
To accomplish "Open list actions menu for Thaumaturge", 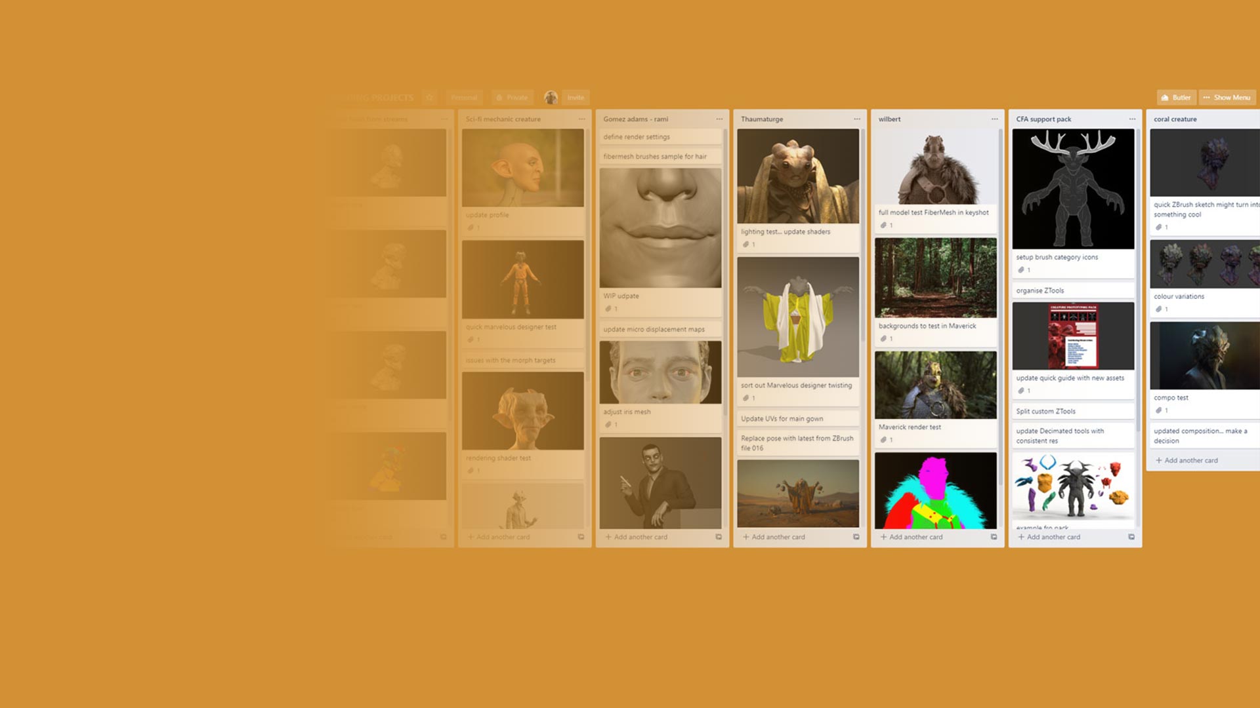I will click(x=857, y=119).
